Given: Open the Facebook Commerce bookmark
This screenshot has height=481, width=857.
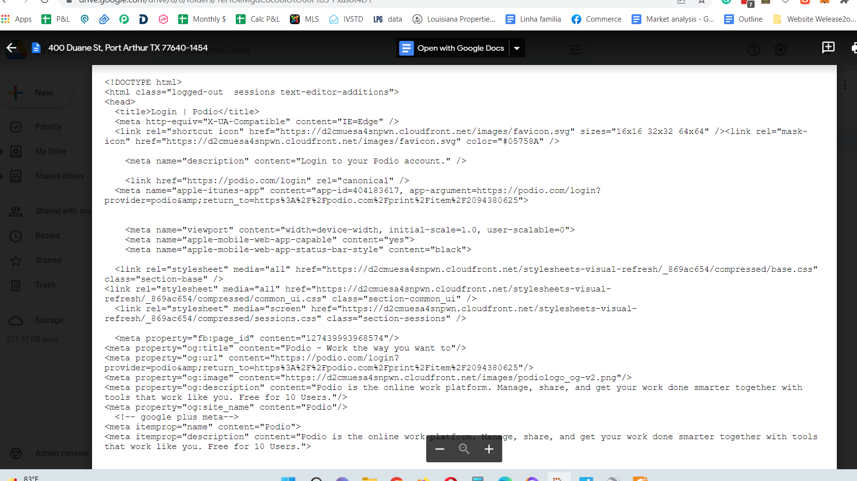Looking at the screenshot, I should click(597, 19).
